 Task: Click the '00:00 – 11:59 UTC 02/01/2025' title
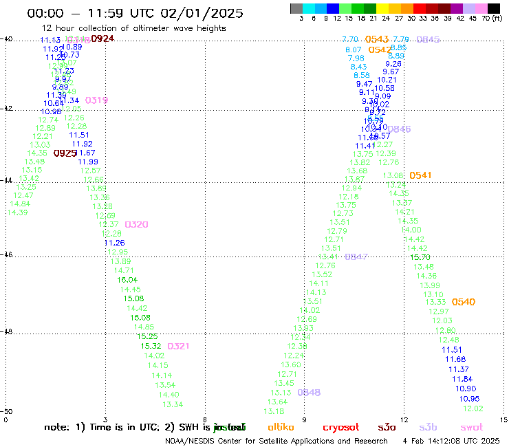coord(135,13)
